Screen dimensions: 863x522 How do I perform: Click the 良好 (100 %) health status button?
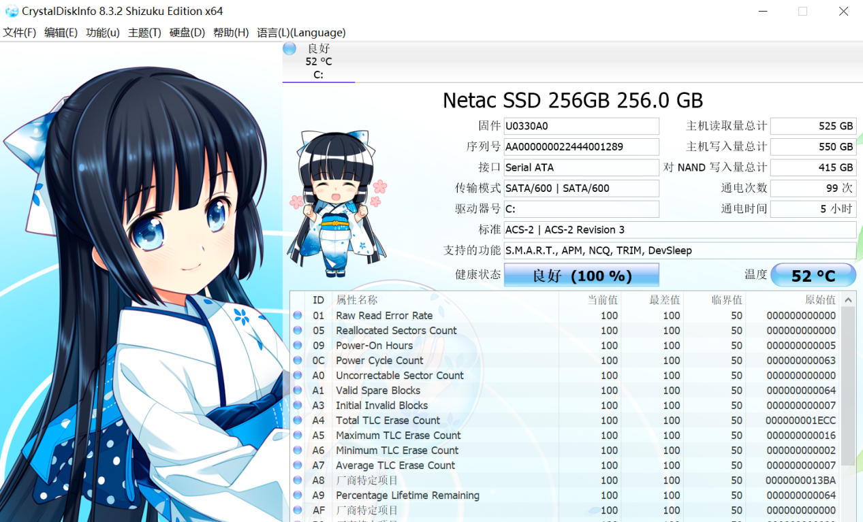[x=582, y=275]
